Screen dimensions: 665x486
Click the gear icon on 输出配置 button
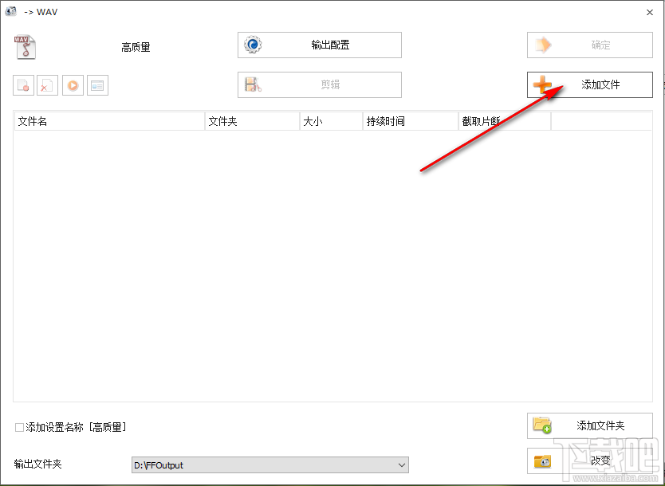coord(251,45)
